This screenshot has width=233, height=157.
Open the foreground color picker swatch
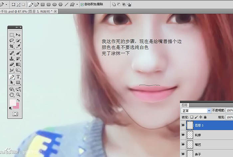tap(13, 103)
